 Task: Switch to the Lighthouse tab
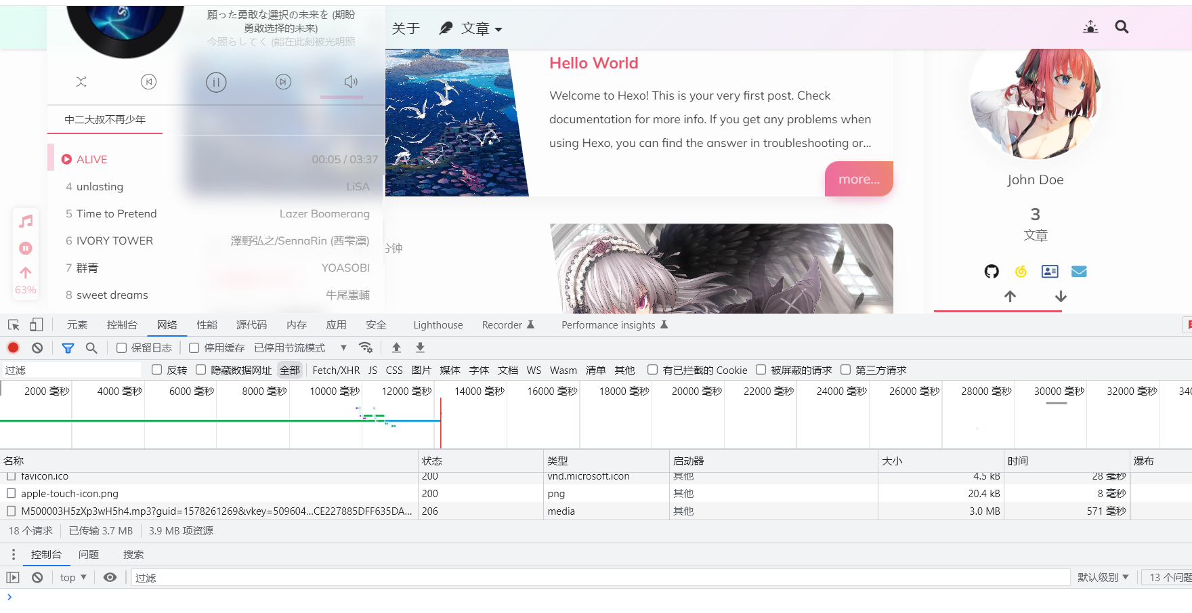coord(438,325)
